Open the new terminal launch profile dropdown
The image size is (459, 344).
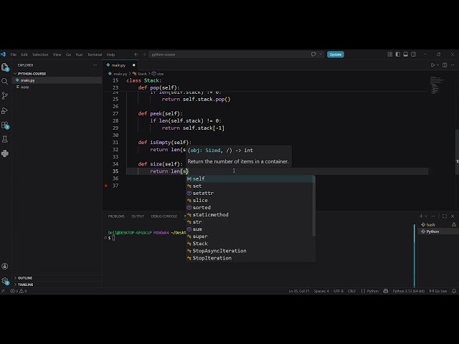[426, 216]
